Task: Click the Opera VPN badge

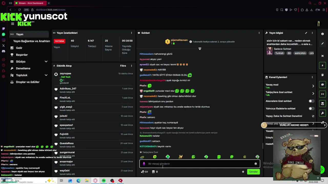Action: click(26, 10)
